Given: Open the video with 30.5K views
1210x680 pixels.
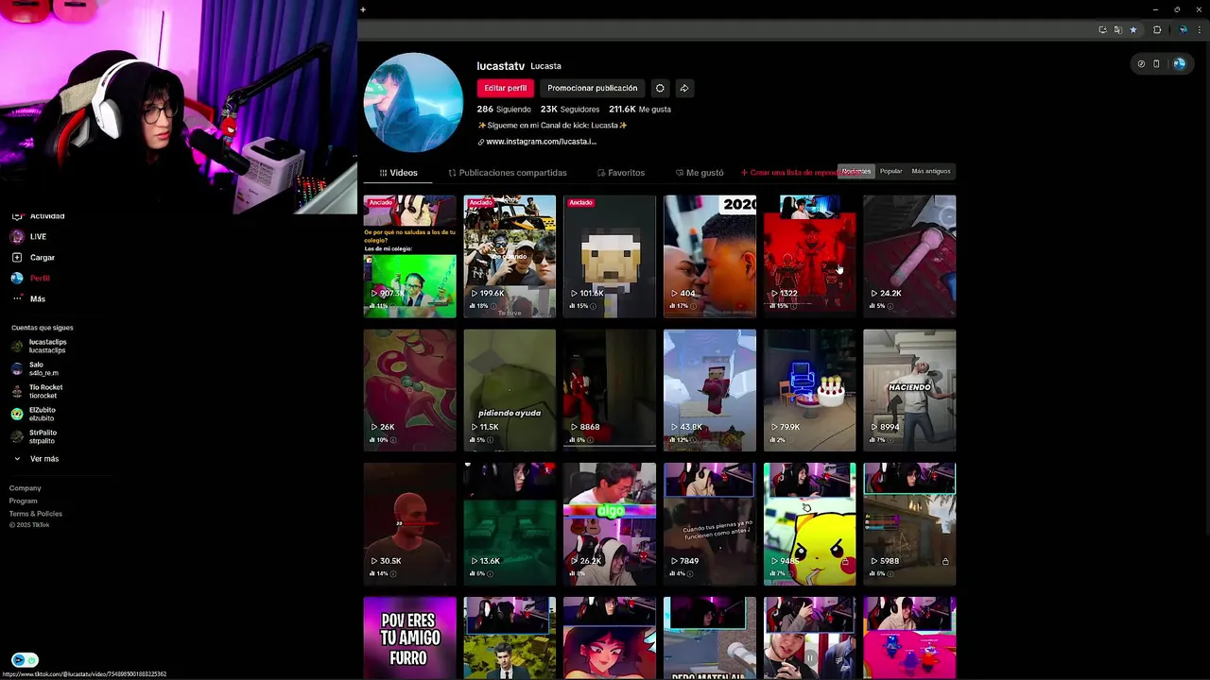Looking at the screenshot, I should click(x=409, y=524).
